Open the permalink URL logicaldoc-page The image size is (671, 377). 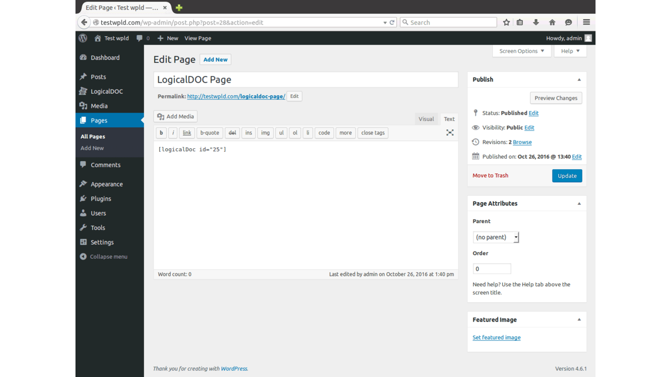(236, 96)
